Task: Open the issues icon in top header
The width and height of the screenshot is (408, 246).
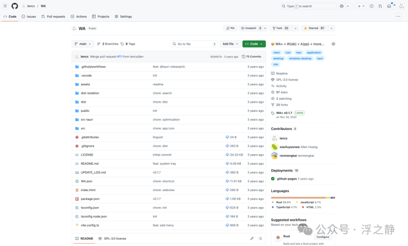Action: (x=372, y=6)
